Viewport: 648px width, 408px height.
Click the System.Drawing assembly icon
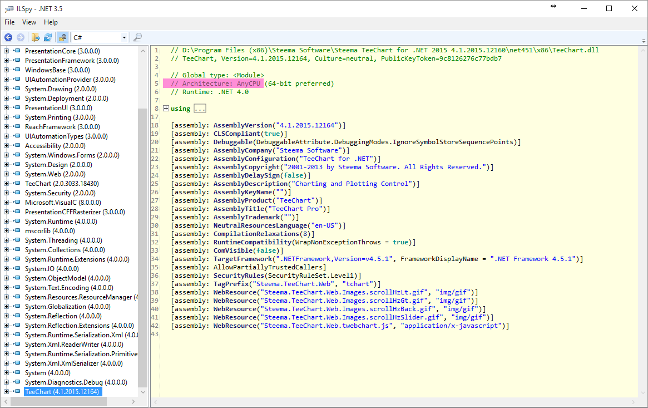pyautogui.click(x=17, y=89)
